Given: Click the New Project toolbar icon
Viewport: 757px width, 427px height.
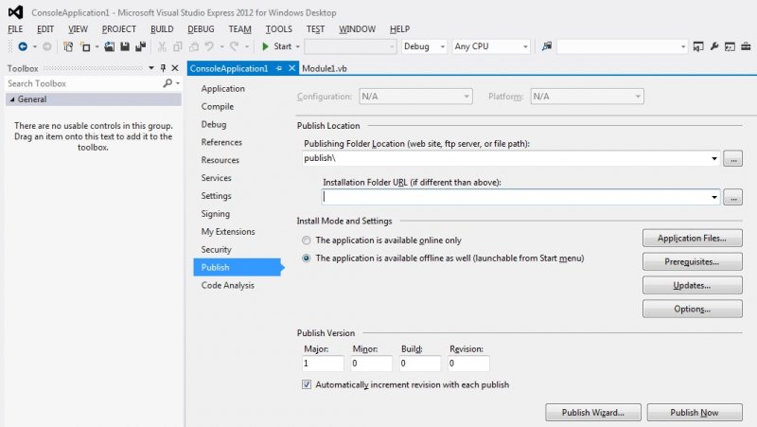Looking at the screenshot, I should coord(68,46).
